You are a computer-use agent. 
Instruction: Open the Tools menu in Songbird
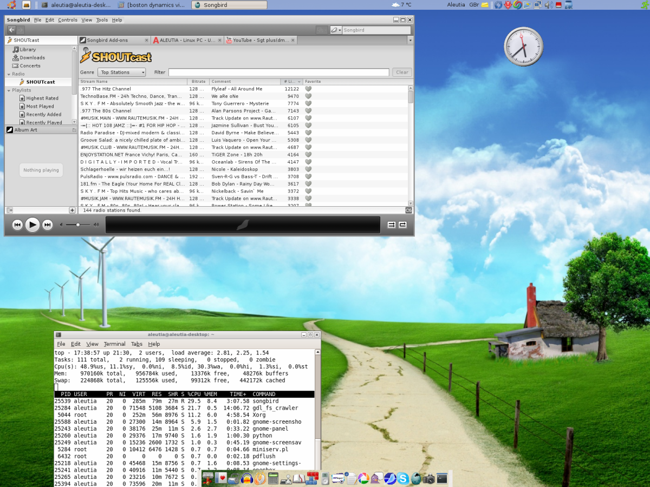click(x=102, y=20)
